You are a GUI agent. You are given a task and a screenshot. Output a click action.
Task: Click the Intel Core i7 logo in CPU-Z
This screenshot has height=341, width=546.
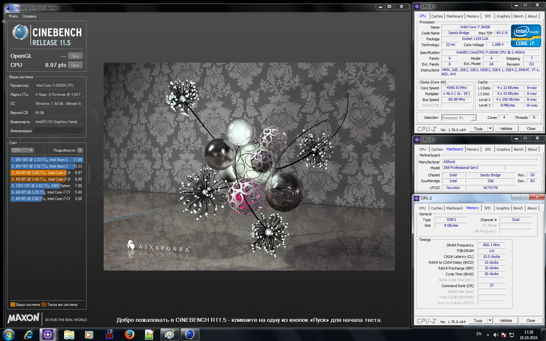point(526,36)
